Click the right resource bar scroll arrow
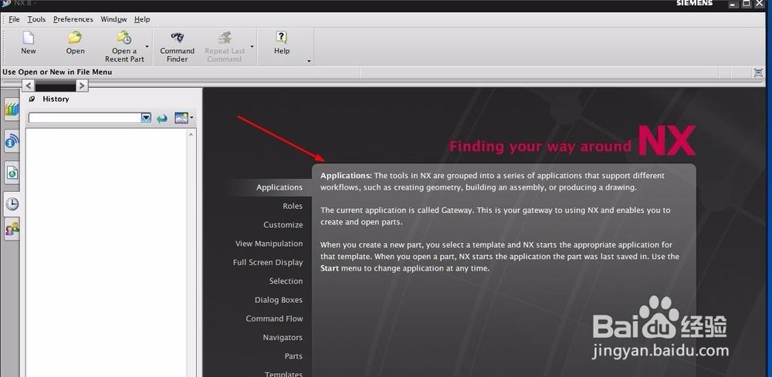 (x=82, y=86)
